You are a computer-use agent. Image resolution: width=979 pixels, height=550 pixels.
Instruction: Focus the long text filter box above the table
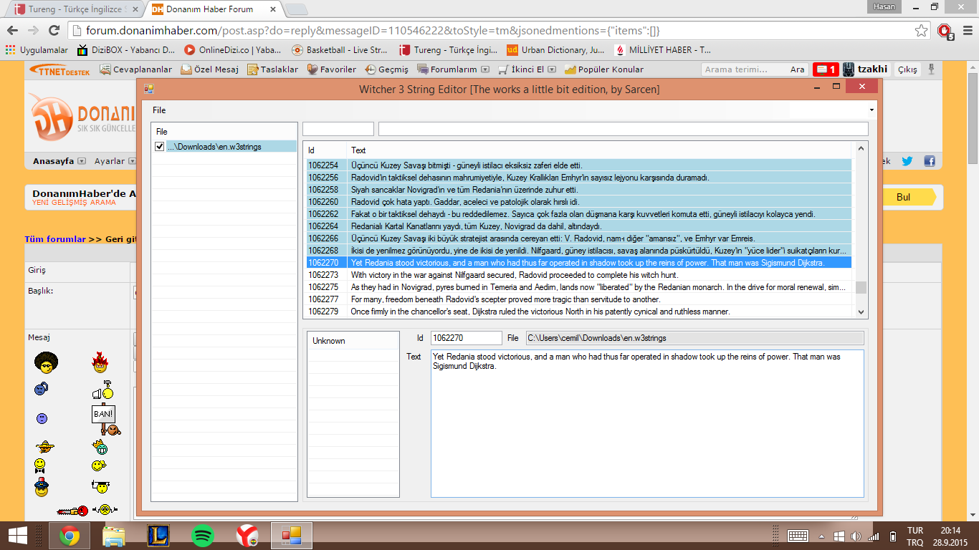624,129
